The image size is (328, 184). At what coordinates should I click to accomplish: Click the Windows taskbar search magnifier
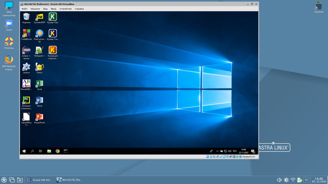coord(32,151)
